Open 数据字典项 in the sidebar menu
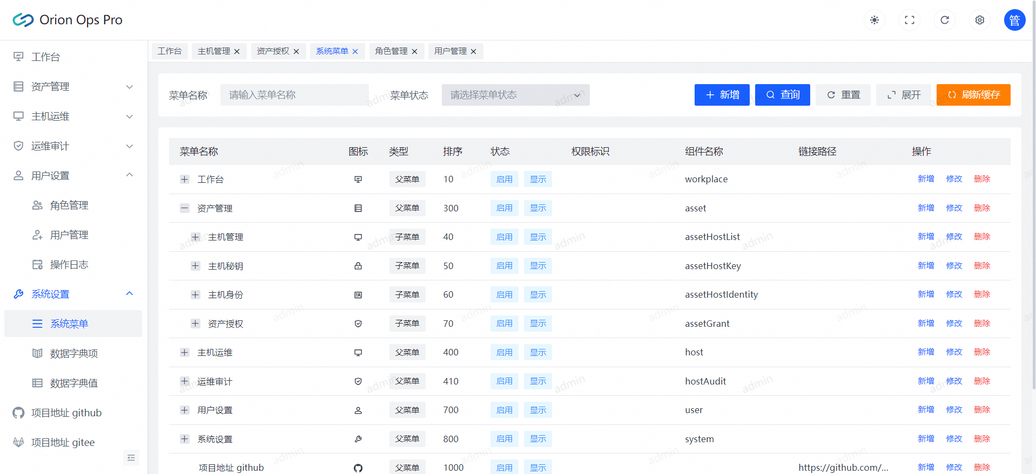The height and width of the screenshot is (474, 1036). (74, 354)
